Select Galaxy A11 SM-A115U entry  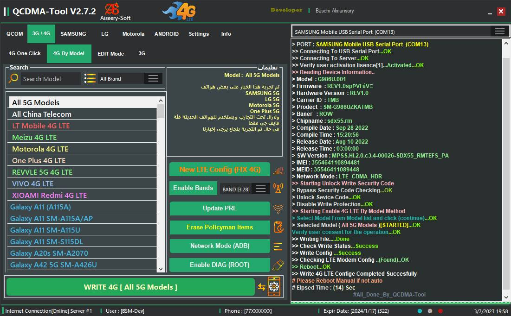82,230
